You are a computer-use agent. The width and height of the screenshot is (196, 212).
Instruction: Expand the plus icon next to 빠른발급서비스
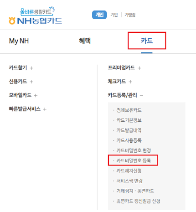point(45,109)
